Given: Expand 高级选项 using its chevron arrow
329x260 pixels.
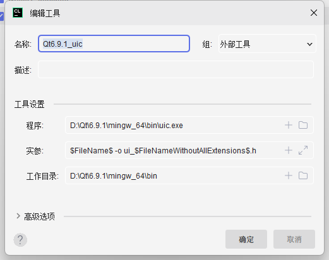Looking at the screenshot, I should 18,216.
